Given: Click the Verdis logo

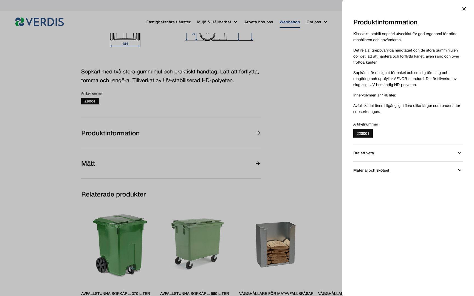Looking at the screenshot, I should [x=39, y=22].
